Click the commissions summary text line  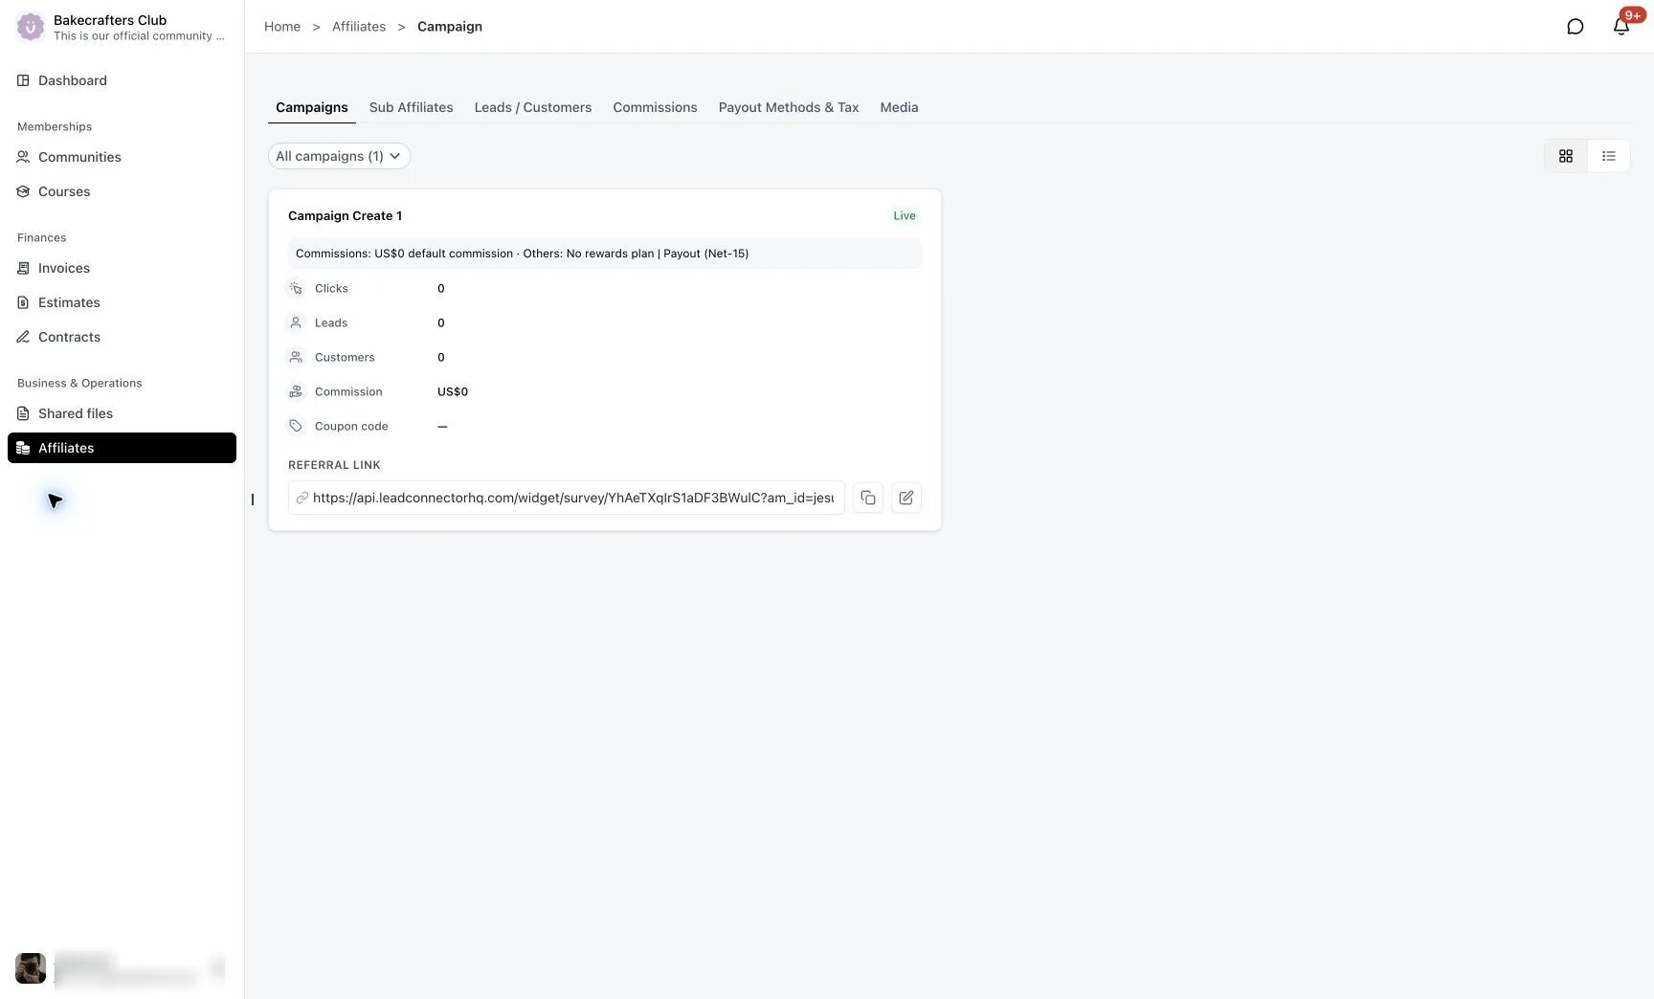coord(522,254)
